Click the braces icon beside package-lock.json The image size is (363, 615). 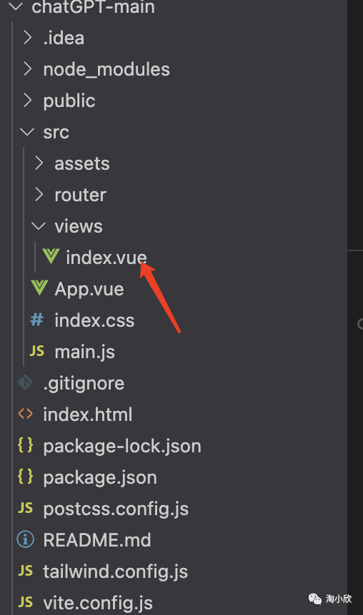coord(26,446)
